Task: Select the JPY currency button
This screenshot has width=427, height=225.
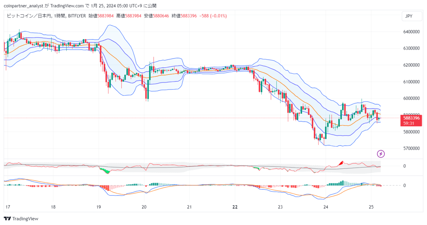Action: click(x=409, y=16)
